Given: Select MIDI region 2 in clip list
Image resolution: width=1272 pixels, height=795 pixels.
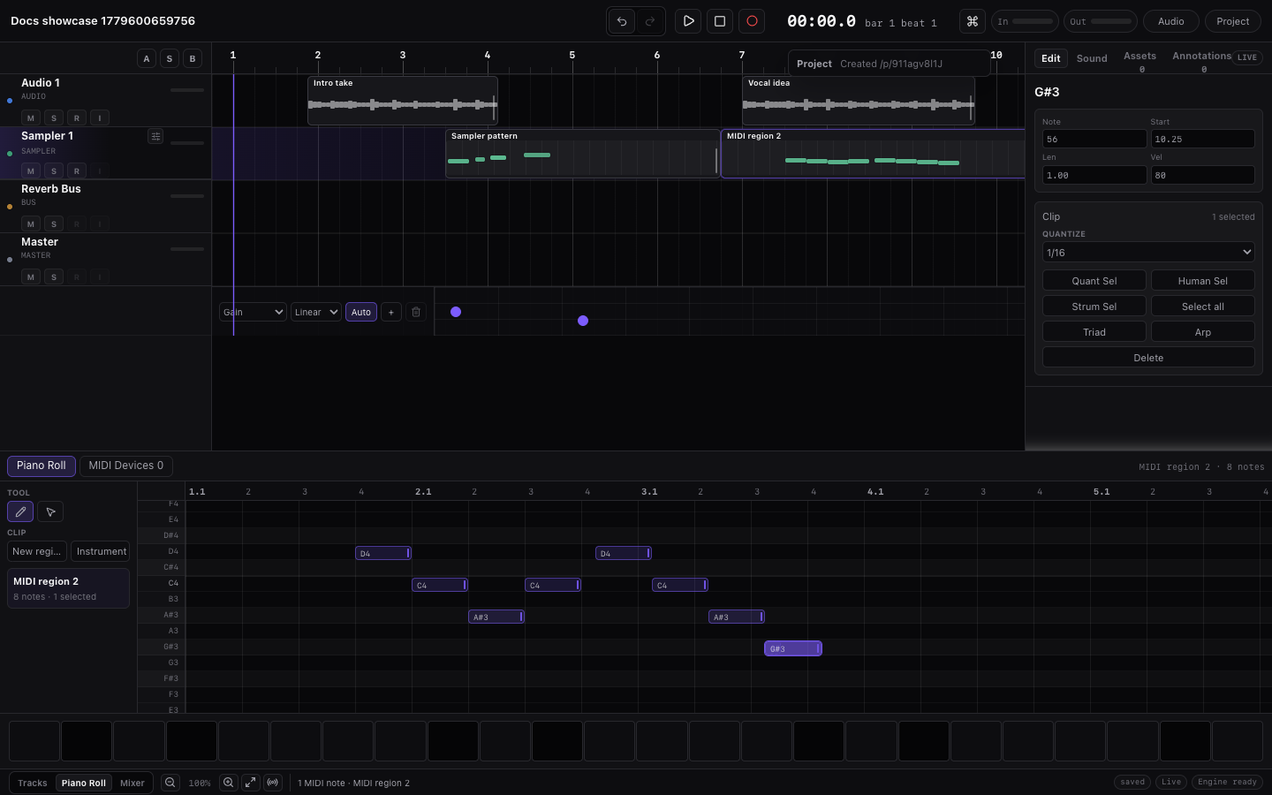Looking at the screenshot, I should pos(68,588).
